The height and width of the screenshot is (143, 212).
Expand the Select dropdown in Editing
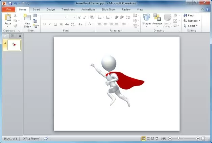coord(197,26)
